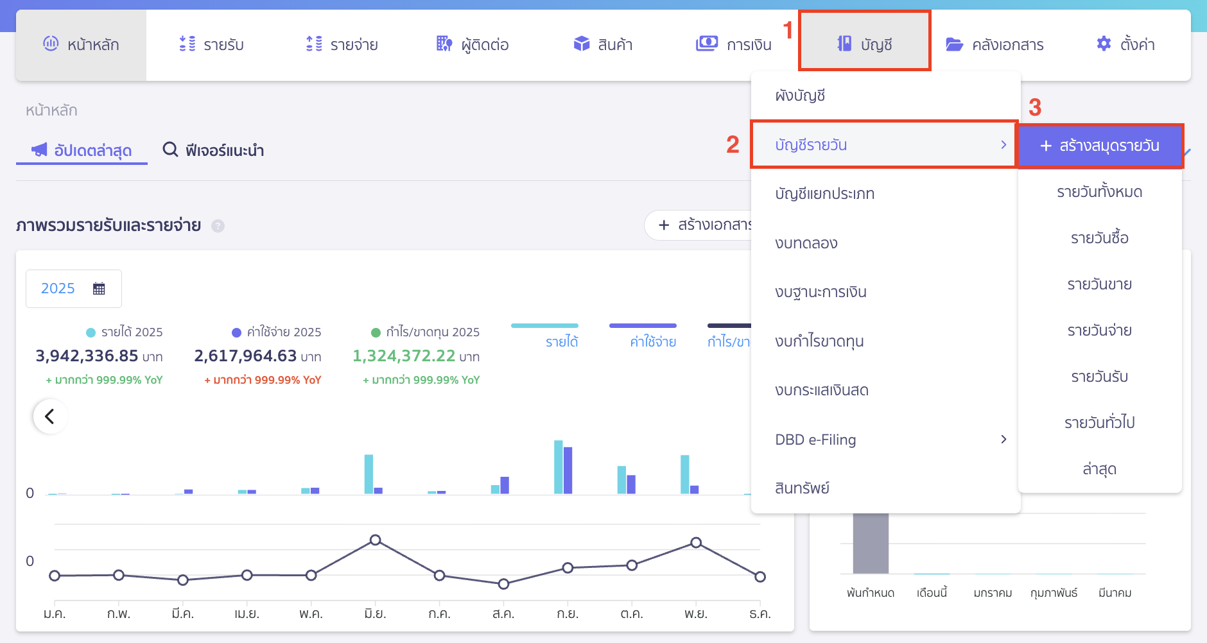Select the June data point on line chart
Screen dimensions: 1207x643
tap(376, 540)
